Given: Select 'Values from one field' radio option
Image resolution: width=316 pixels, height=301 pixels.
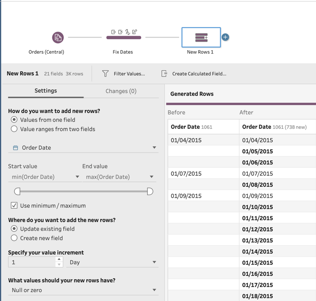Looking at the screenshot, I should click(14, 120).
